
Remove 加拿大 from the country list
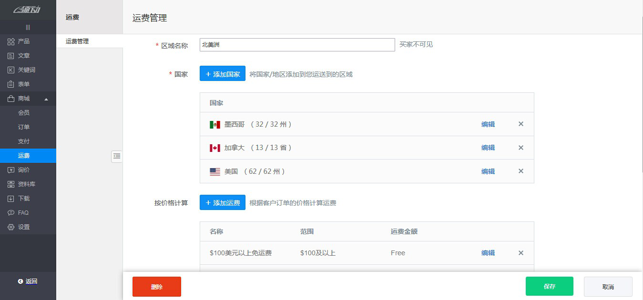tap(521, 148)
